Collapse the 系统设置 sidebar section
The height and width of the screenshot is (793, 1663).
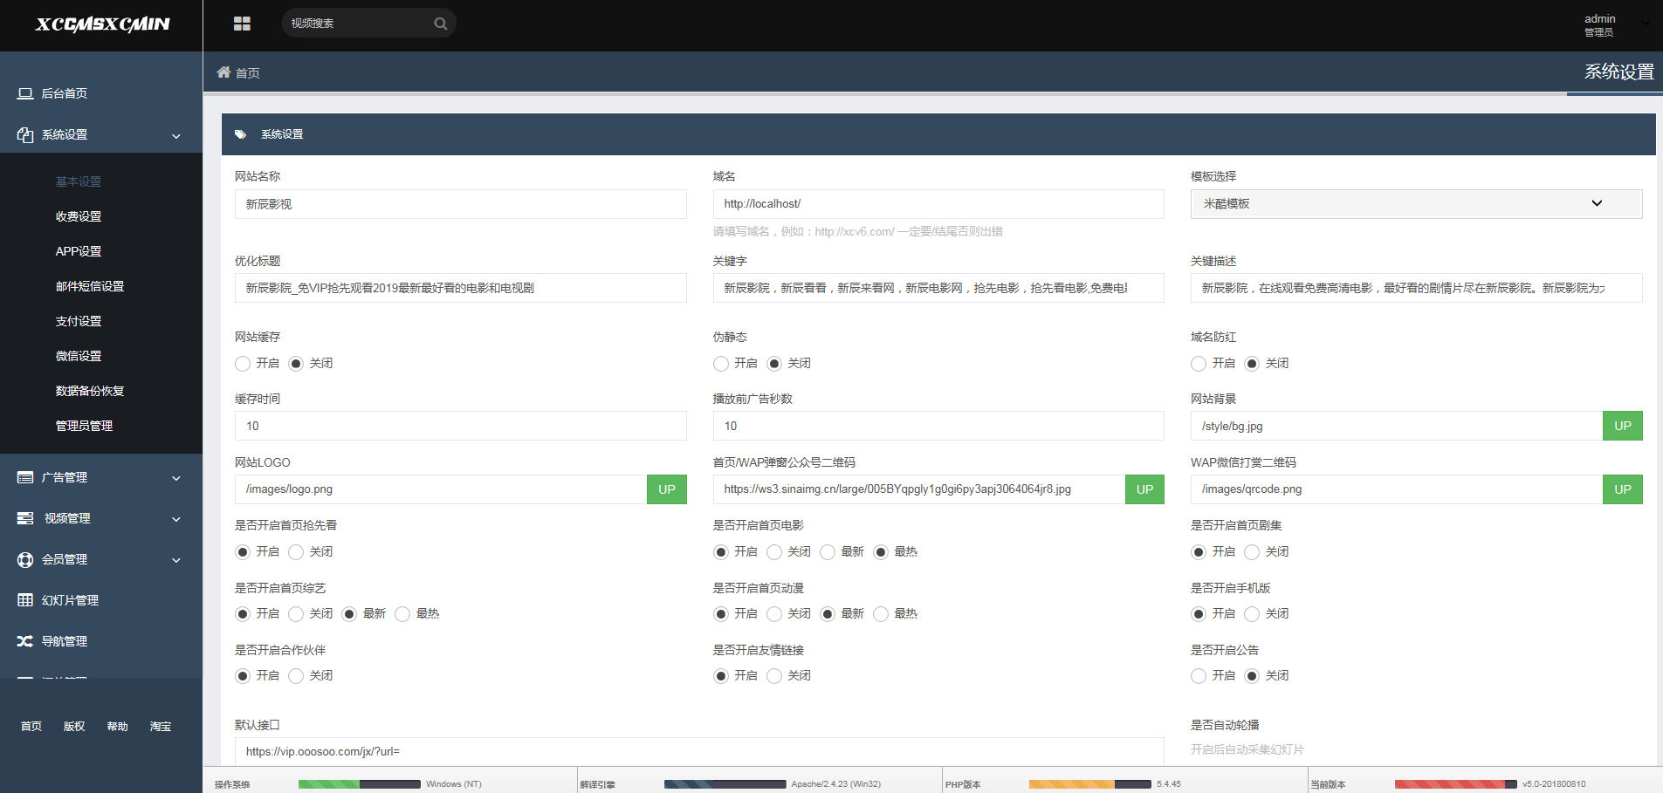(175, 135)
